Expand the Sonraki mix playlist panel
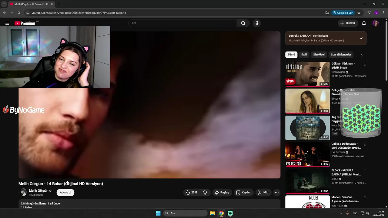The height and width of the screenshot is (218, 388). click(x=361, y=38)
